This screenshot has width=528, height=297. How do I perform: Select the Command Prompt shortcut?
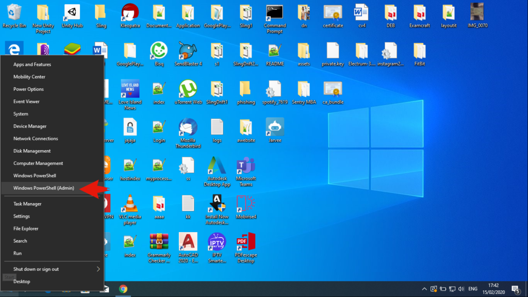[275, 19]
